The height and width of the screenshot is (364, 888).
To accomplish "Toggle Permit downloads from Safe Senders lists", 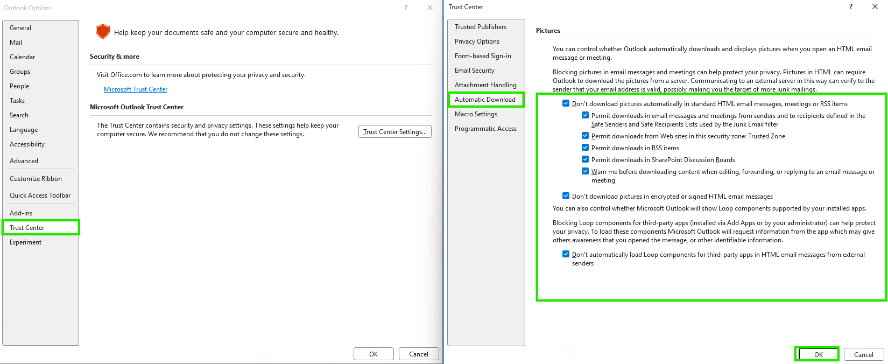I will [x=585, y=115].
